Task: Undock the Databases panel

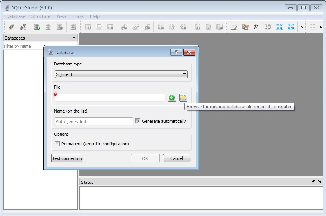Action: point(74,38)
